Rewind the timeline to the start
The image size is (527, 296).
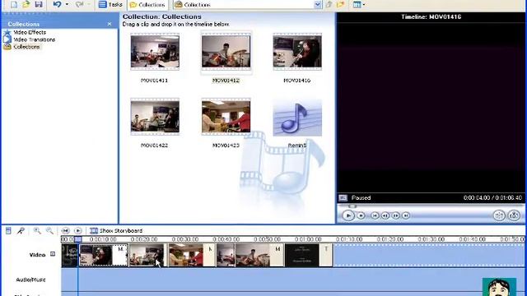(66, 230)
